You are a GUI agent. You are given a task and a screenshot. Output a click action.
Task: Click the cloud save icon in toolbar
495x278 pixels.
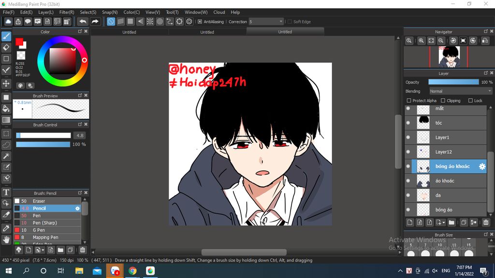[8, 21]
